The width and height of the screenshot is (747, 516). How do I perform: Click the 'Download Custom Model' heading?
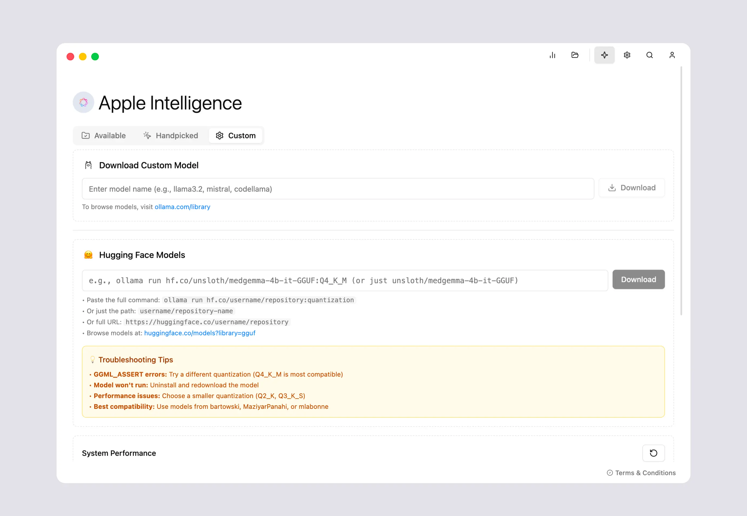click(149, 165)
